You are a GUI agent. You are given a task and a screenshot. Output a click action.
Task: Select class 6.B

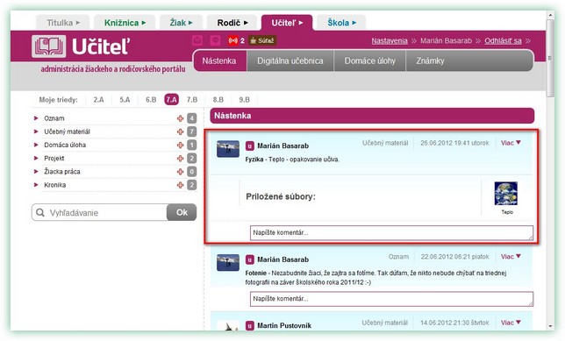[151, 100]
